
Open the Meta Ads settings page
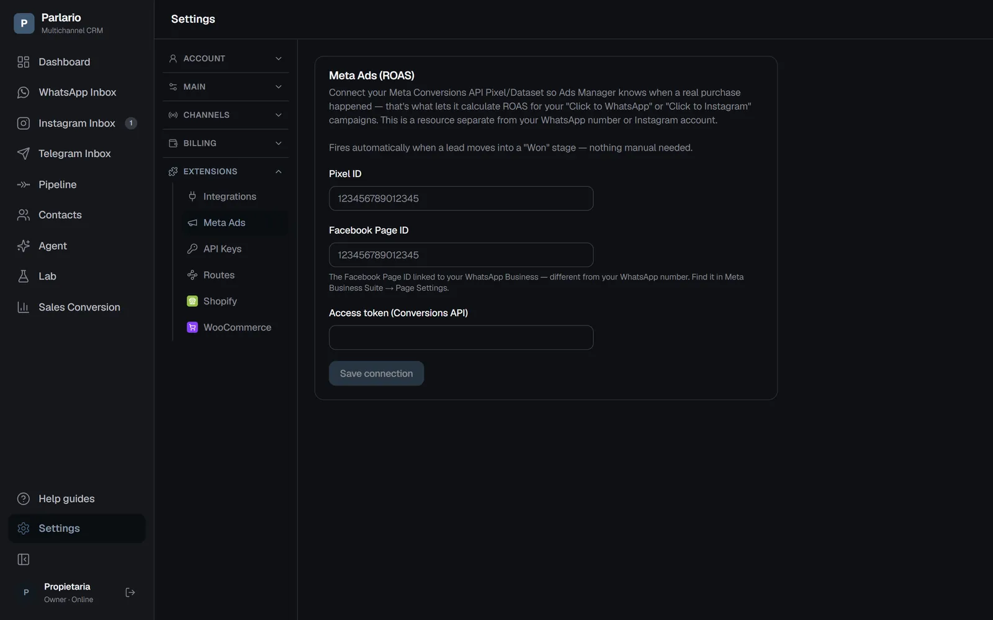pyautogui.click(x=234, y=223)
